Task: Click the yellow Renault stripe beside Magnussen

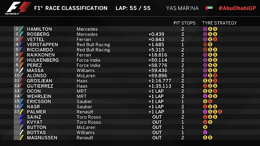Action: [21, 137]
